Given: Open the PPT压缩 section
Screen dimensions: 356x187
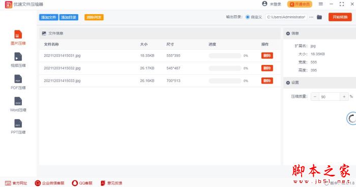Looking at the screenshot, I should [18, 127].
